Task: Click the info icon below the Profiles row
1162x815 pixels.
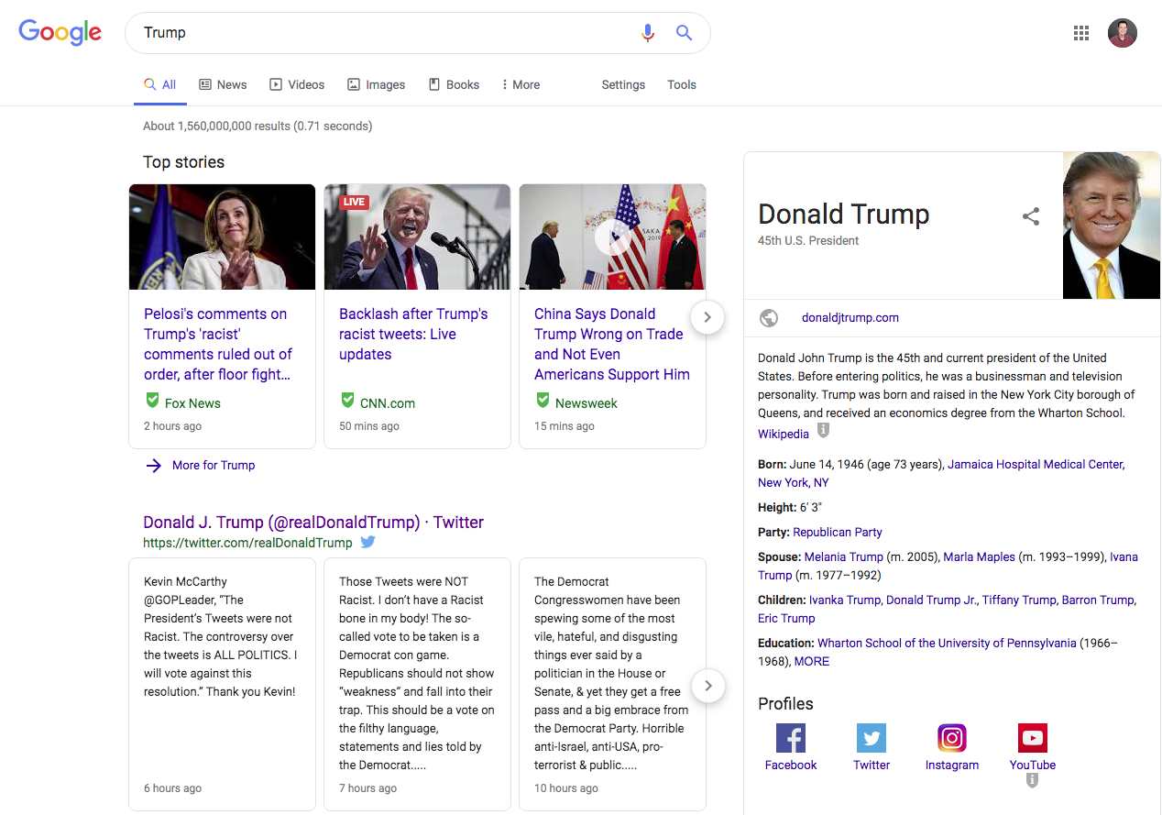Action: [1032, 780]
